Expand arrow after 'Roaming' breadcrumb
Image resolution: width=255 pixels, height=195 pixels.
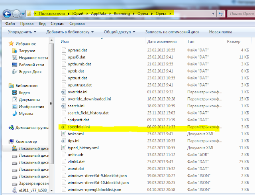pyautogui.click(x=134, y=14)
